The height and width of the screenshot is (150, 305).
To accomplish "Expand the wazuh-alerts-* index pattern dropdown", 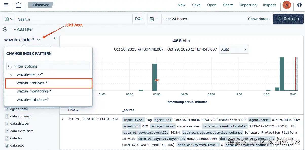I will pyautogui.click(x=22, y=40).
